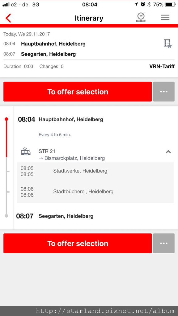
Task: Tap the battery indicator in the status bar
Action: click(170, 4)
